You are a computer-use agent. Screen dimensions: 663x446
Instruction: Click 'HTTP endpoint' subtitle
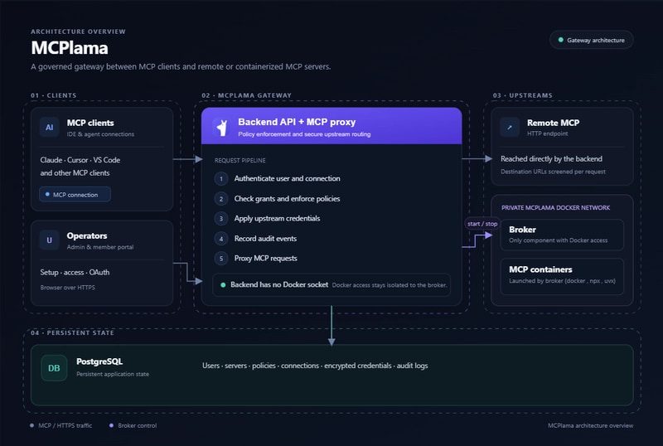pyautogui.click(x=548, y=133)
